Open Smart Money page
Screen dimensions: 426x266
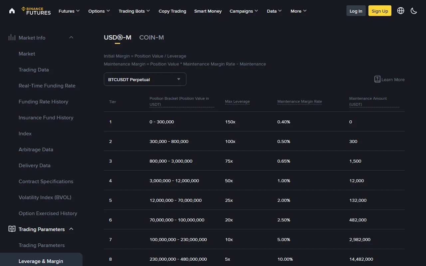(208, 11)
